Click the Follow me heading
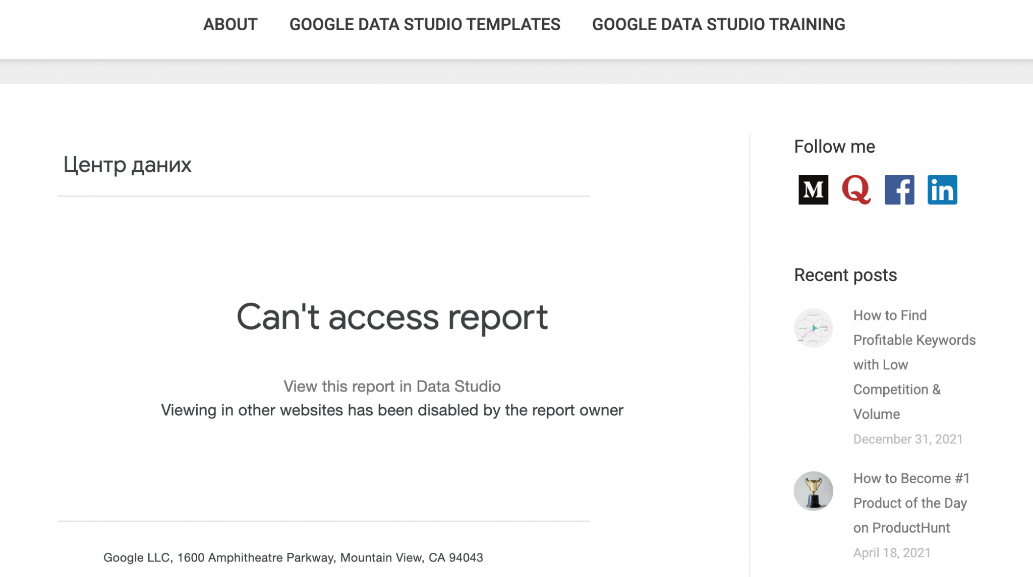The height and width of the screenshot is (577, 1033). (835, 147)
